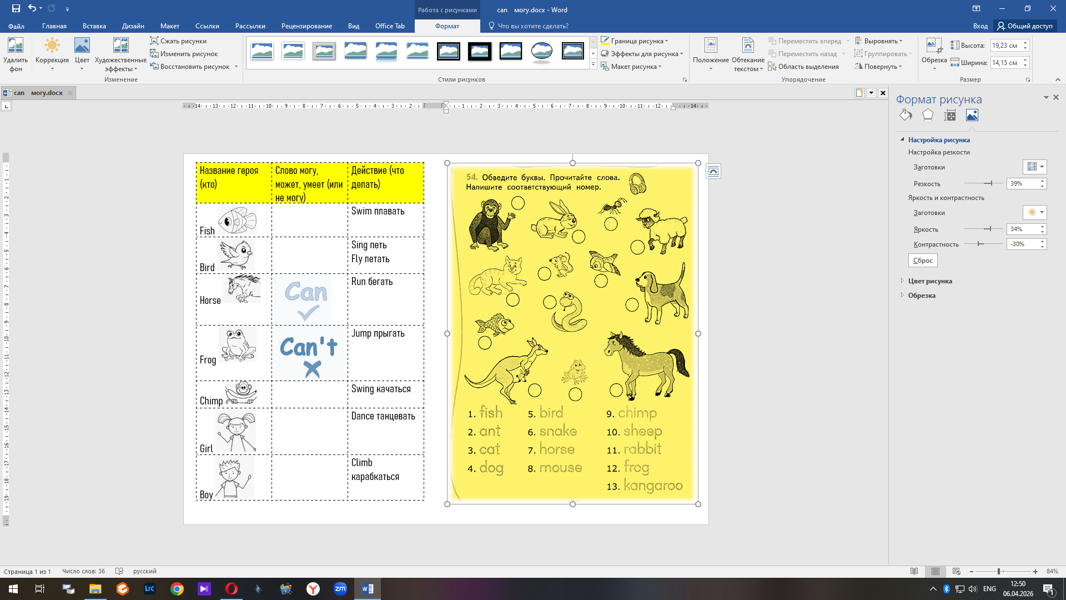Open the Рецензирование ribbon tab
The height and width of the screenshot is (600, 1066).
[306, 26]
